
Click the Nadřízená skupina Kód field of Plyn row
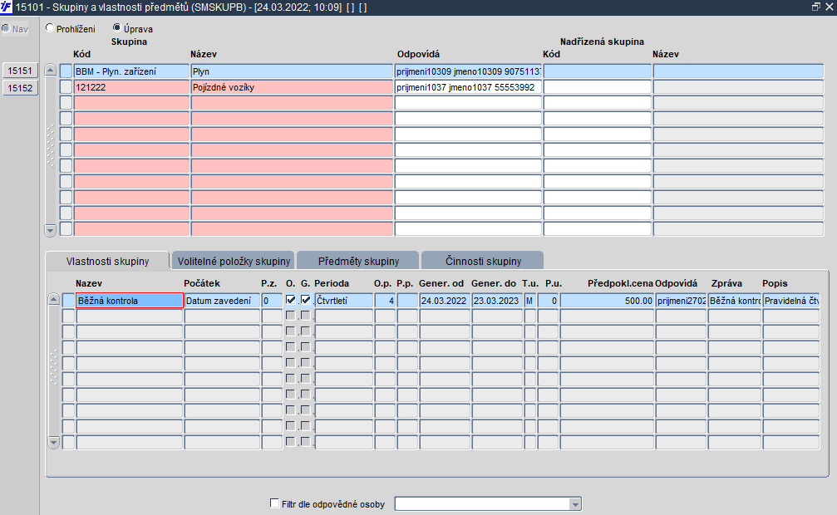(x=598, y=71)
